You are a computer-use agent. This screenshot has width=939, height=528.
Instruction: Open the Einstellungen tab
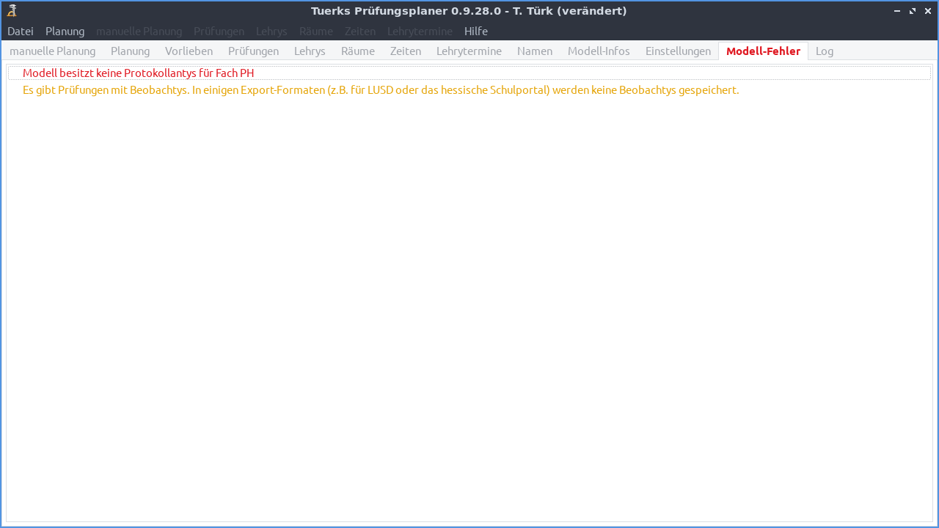click(x=678, y=51)
